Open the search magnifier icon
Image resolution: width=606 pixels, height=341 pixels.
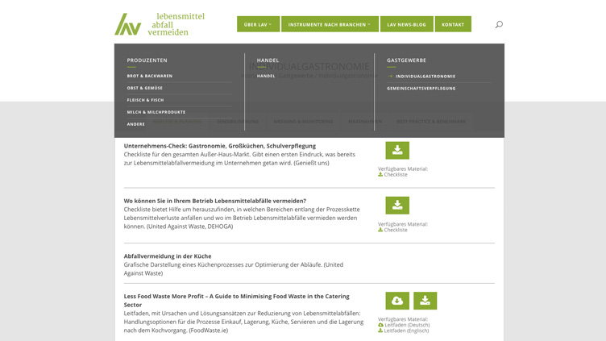499,24
